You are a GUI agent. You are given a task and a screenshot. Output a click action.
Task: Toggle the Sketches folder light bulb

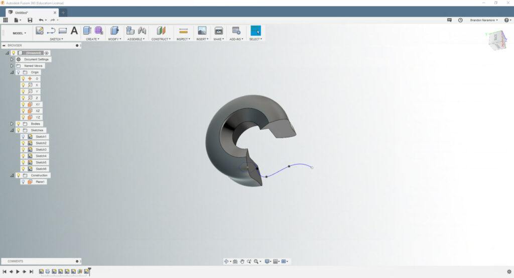coord(19,130)
